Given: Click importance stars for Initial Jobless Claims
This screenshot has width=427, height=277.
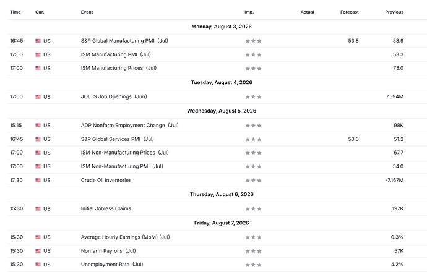Looking at the screenshot, I should pyautogui.click(x=253, y=209).
